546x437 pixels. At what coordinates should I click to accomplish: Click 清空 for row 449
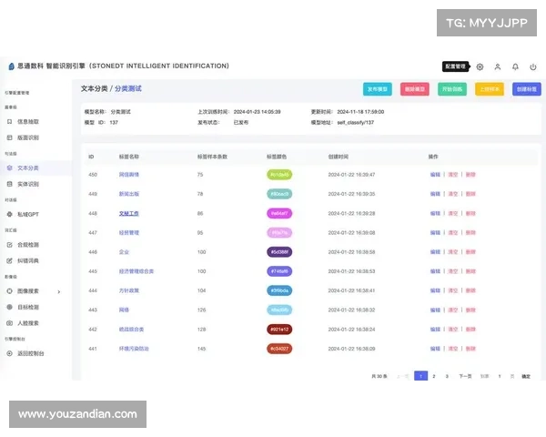click(453, 194)
